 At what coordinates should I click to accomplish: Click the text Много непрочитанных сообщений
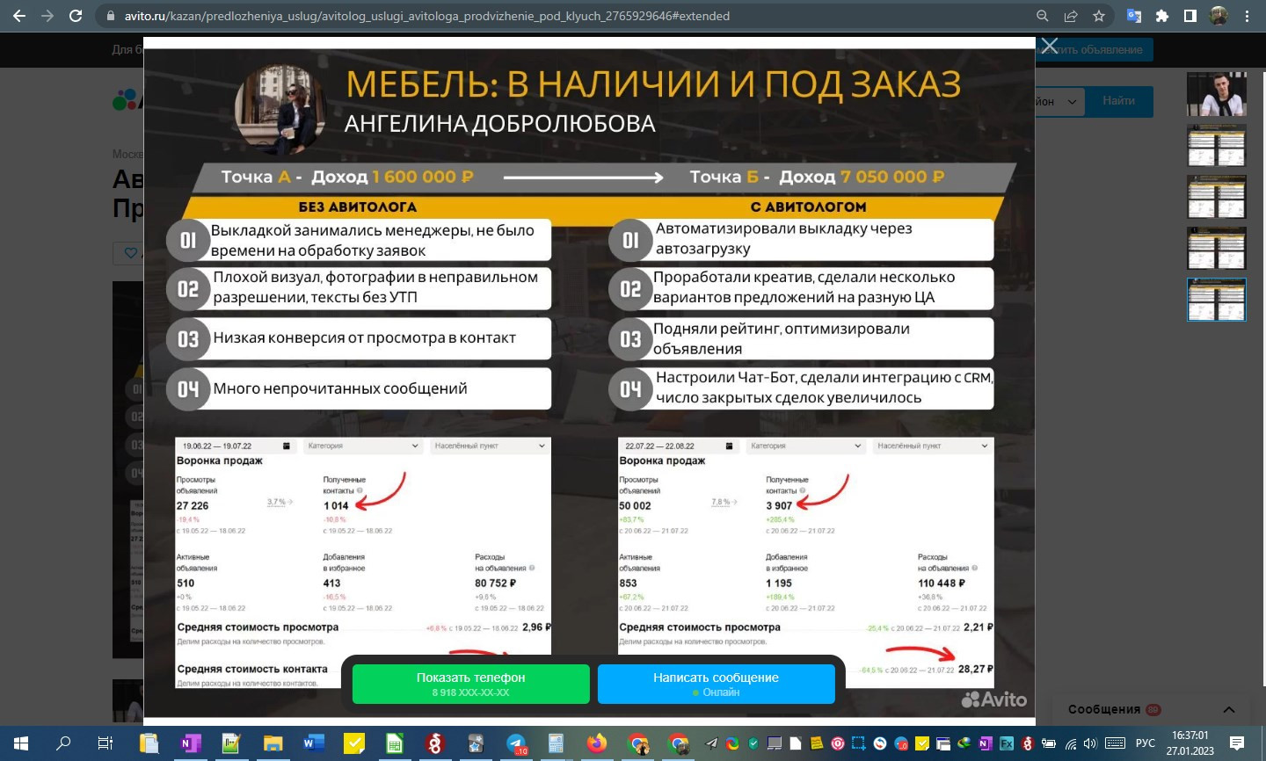click(340, 388)
